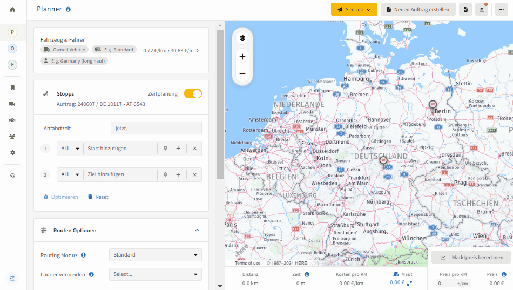513x290 pixels.
Task: Collapse the Routen Optionen section
Action: point(197,230)
